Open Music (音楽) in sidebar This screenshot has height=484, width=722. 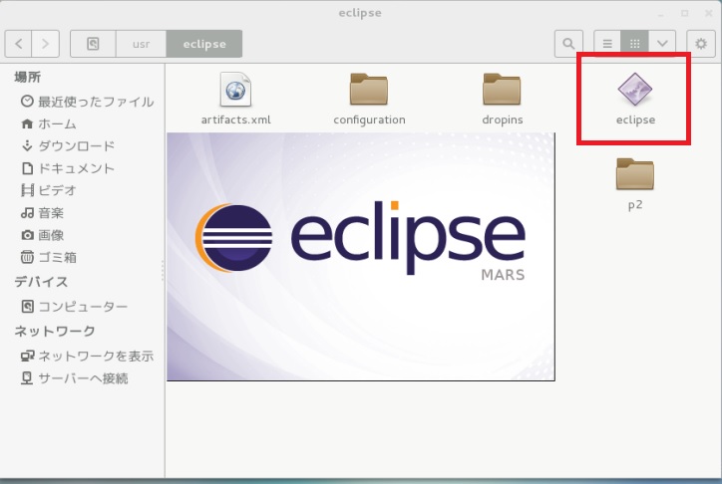pyautogui.click(x=42, y=213)
